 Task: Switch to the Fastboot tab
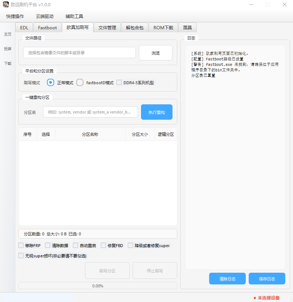[48, 27]
